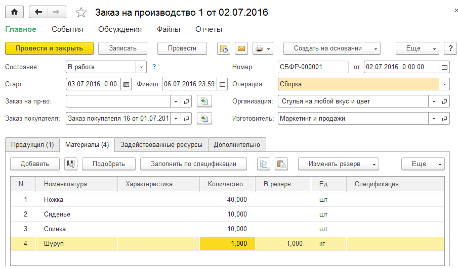Open the События section
Image resolution: width=458 pixels, height=268 pixels.
[x=67, y=29]
